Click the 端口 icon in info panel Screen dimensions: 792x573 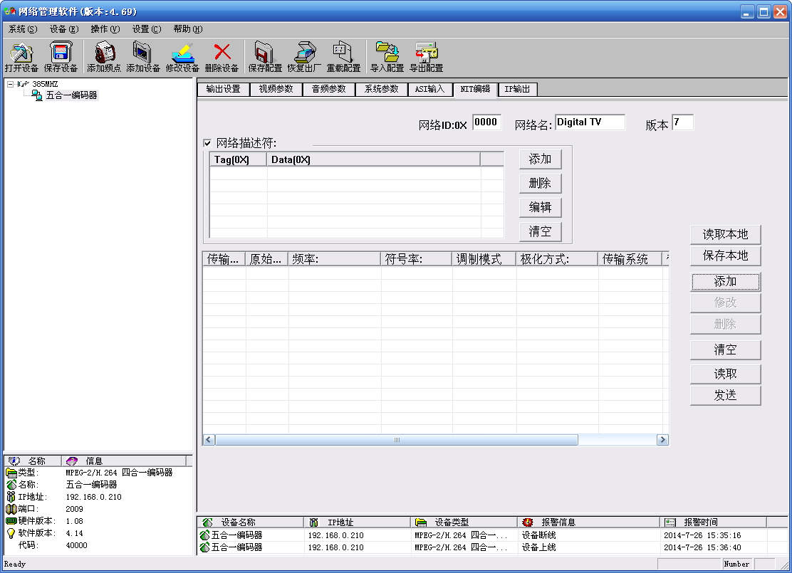11,509
